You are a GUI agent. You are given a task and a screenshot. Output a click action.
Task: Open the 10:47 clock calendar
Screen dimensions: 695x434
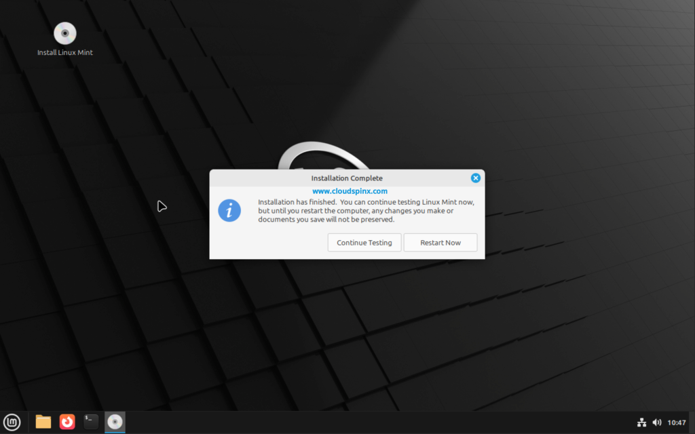pyautogui.click(x=677, y=422)
